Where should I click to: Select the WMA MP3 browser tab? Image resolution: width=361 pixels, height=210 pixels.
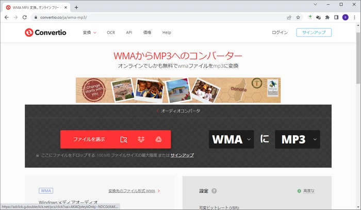pos(37,7)
